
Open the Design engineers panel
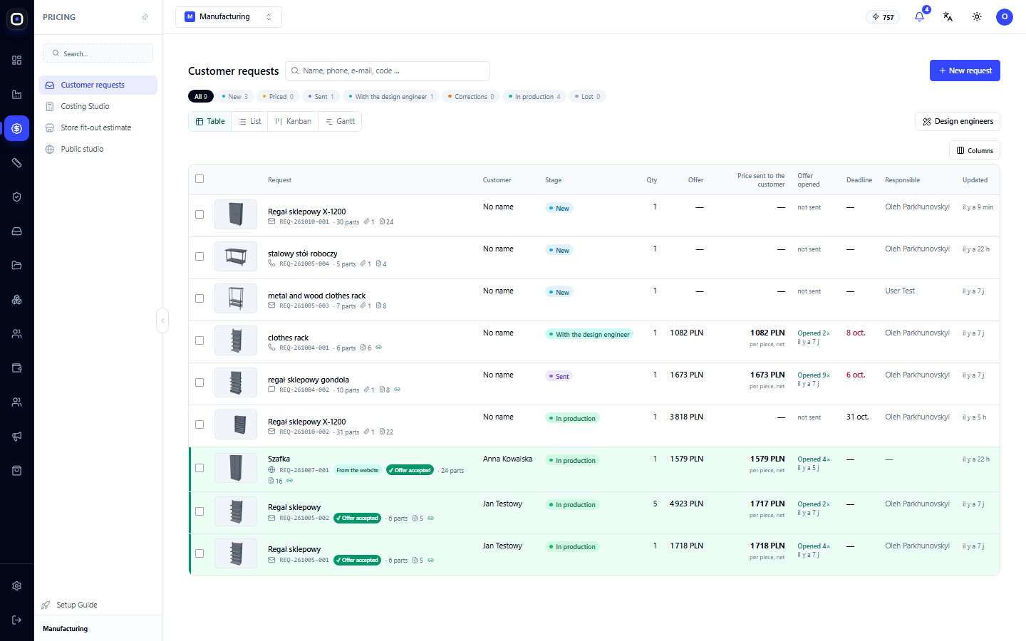pos(958,122)
